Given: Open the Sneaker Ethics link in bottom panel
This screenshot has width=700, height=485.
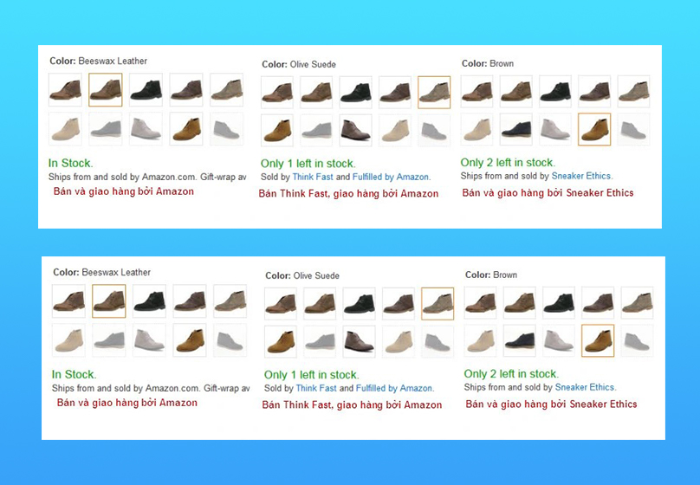Looking at the screenshot, I should [585, 388].
